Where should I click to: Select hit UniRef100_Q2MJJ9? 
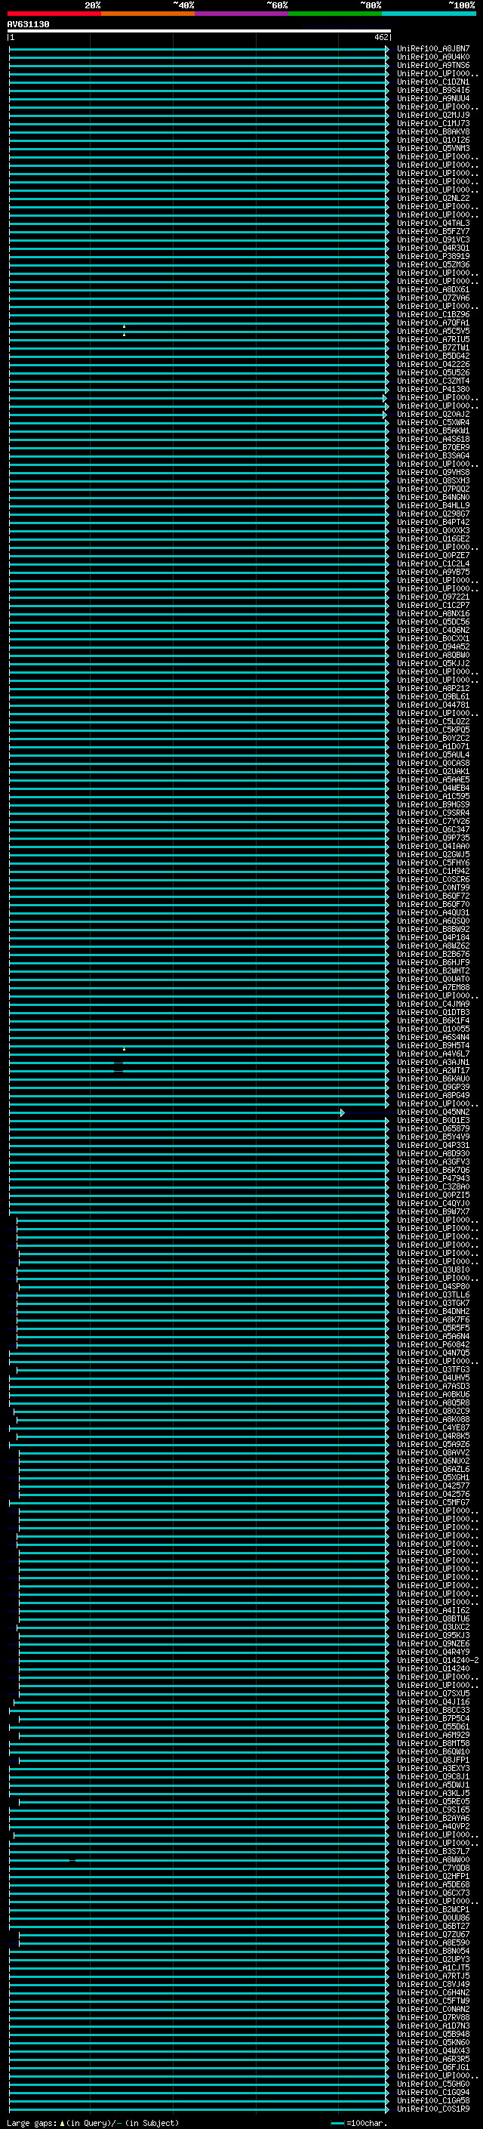point(433,115)
